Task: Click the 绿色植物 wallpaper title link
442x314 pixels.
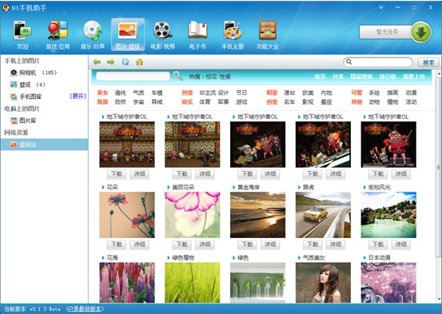Action: [x=183, y=257]
